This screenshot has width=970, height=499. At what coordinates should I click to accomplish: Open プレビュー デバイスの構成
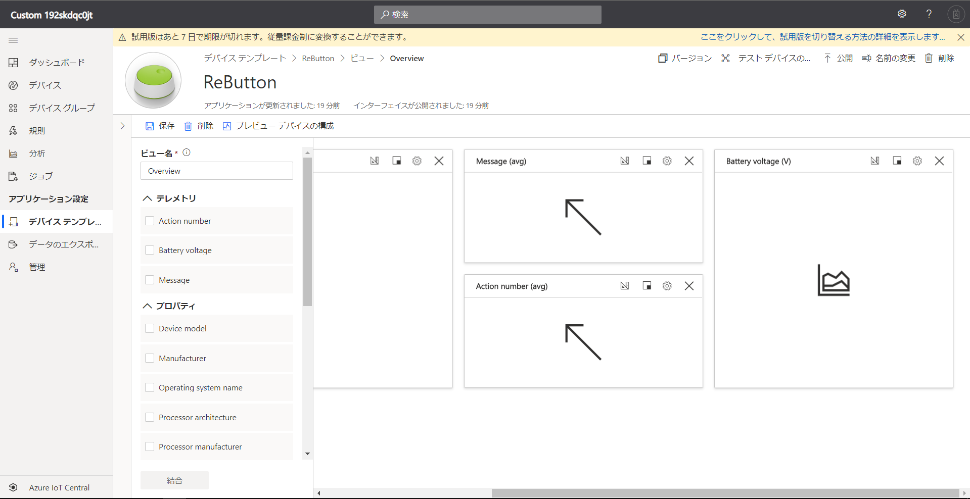pos(278,126)
